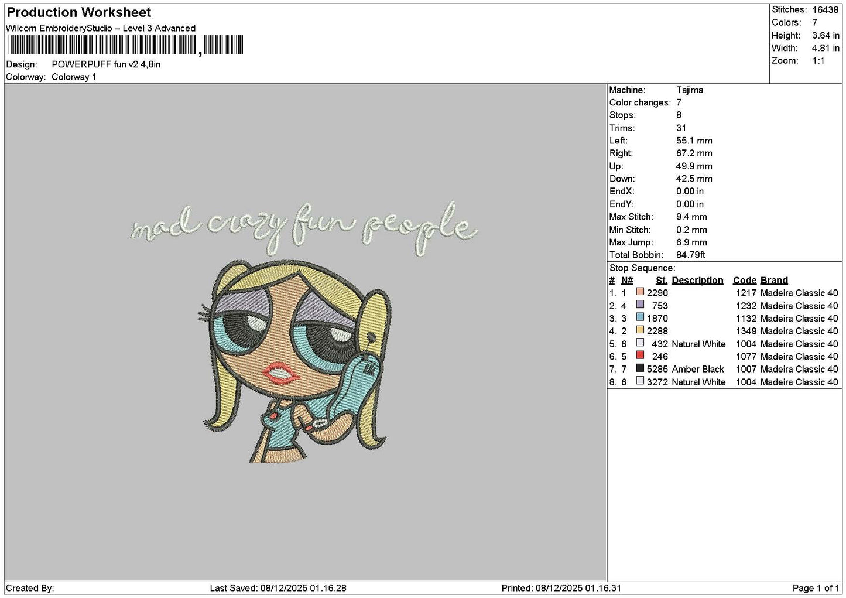Image resolution: width=846 pixels, height=598 pixels.
Task: Click the Last Saved timestamp
Action: (278, 588)
